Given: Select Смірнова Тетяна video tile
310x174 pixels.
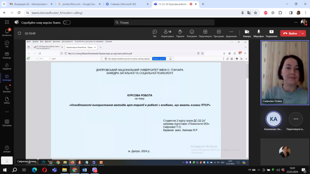Looking at the screenshot, I should coord(285,72).
